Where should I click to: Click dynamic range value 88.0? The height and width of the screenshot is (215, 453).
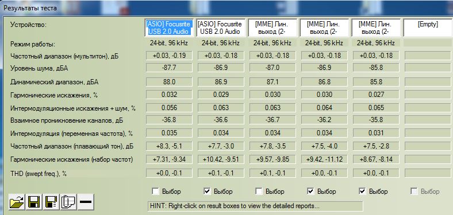(x=169, y=82)
